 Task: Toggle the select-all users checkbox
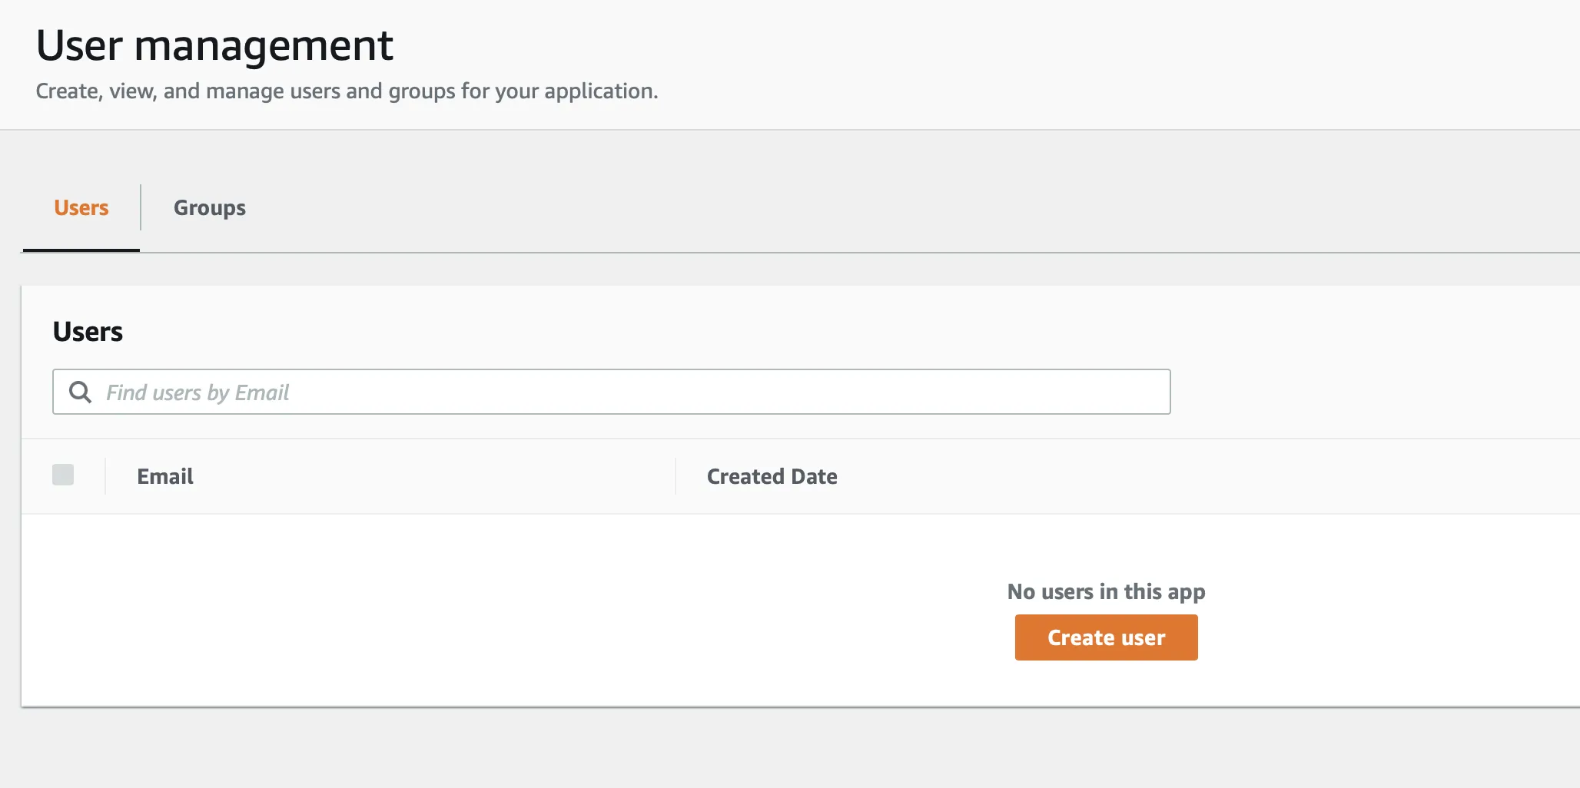[x=63, y=475]
